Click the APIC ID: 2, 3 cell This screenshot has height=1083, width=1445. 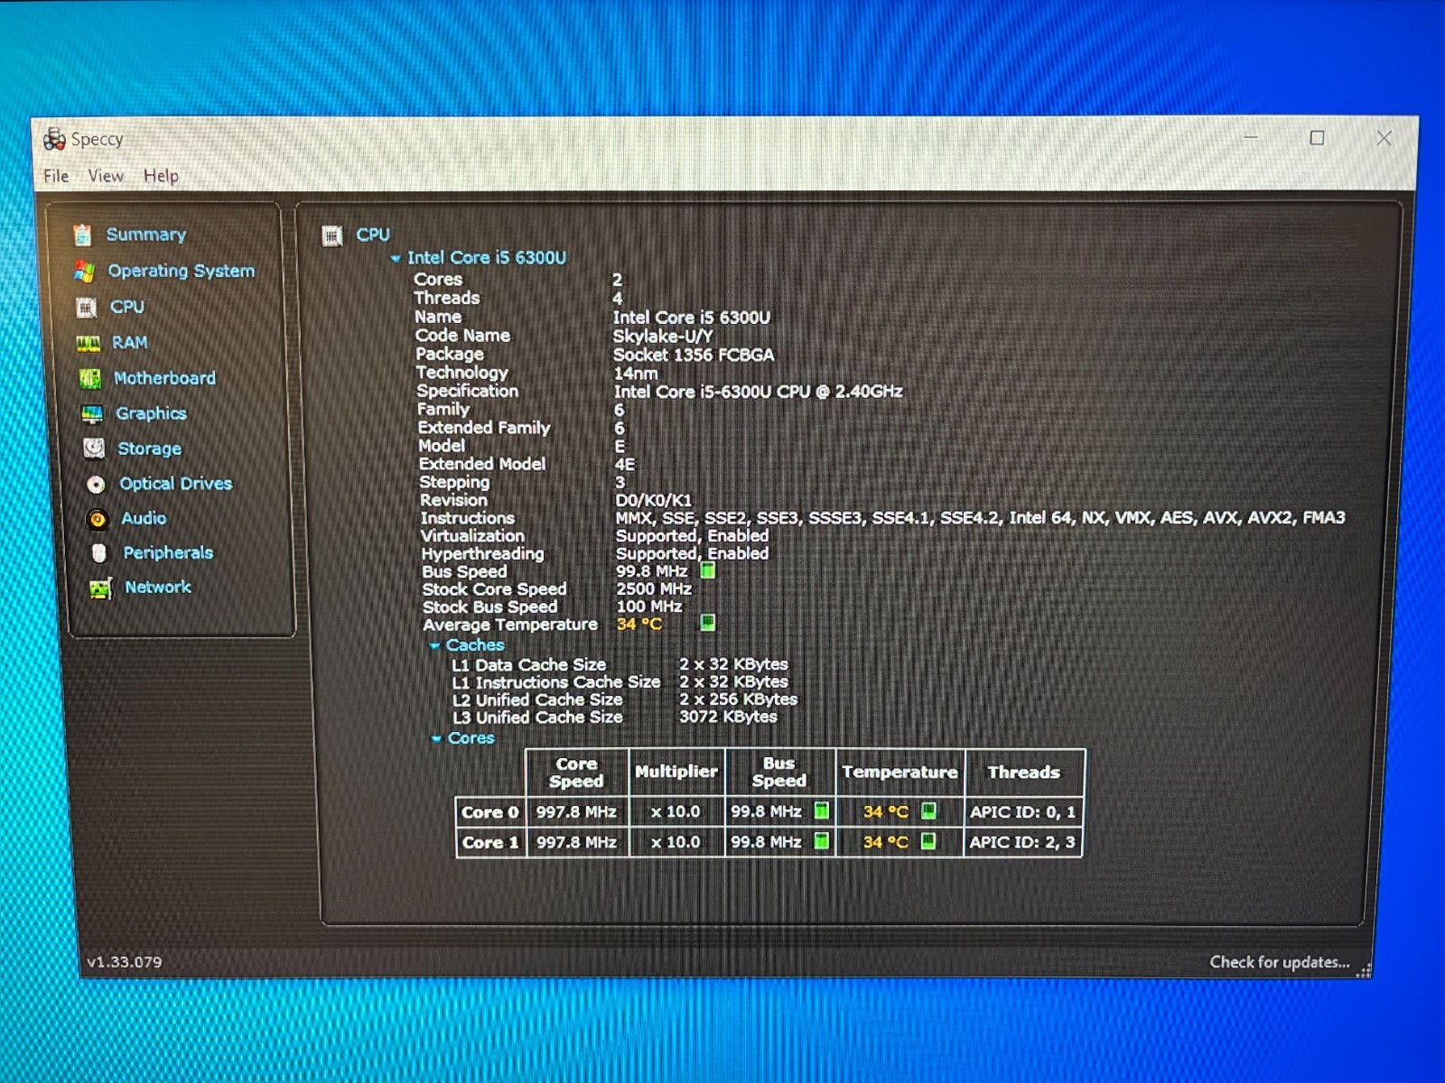tap(1023, 842)
